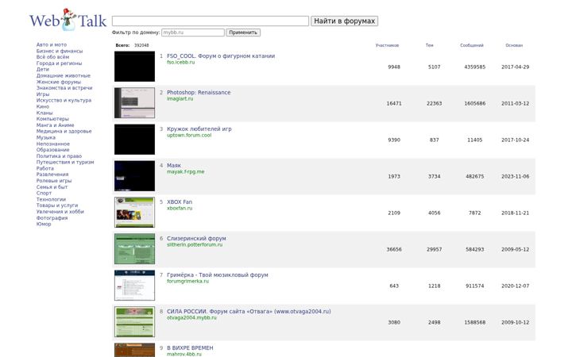Viewport: 572px width, 357px height.
Task: Visit the imagiart.ru domain link
Action: 180,98
